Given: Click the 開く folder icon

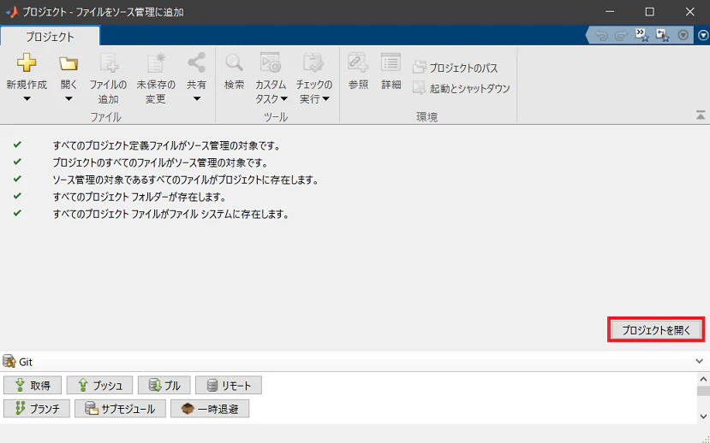Looking at the screenshot, I should pyautogui.click(x=69, y=63).
